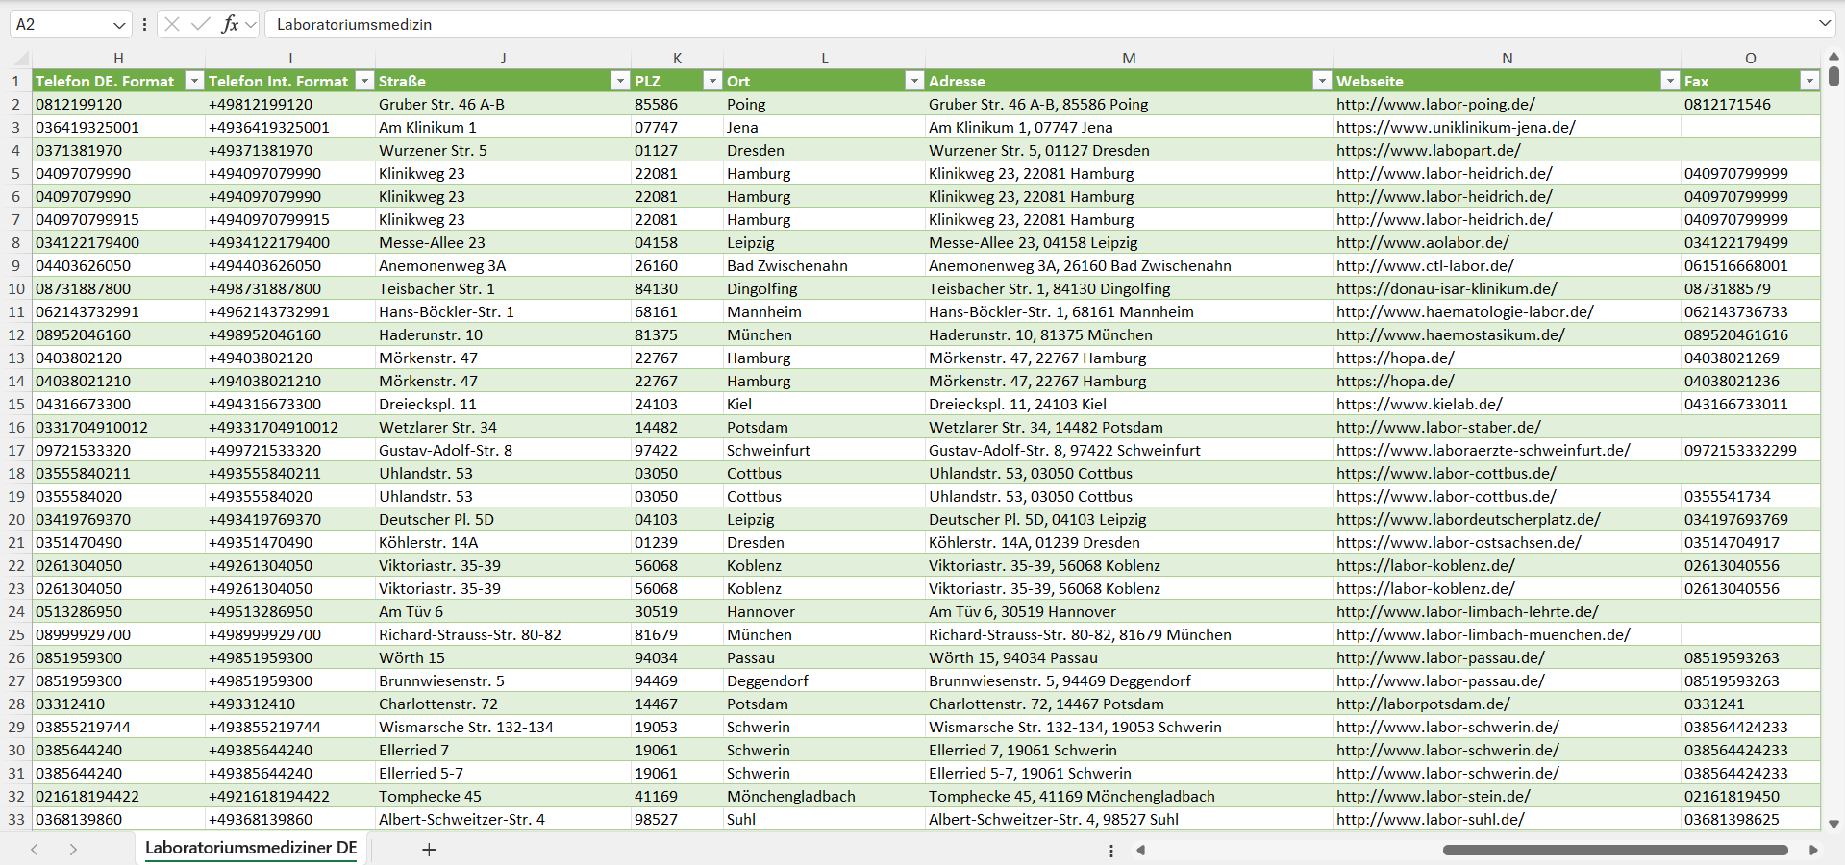Select column M header

(x=1128, y=58)
